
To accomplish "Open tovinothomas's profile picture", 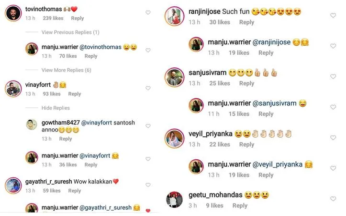I will tap(13, 13).
